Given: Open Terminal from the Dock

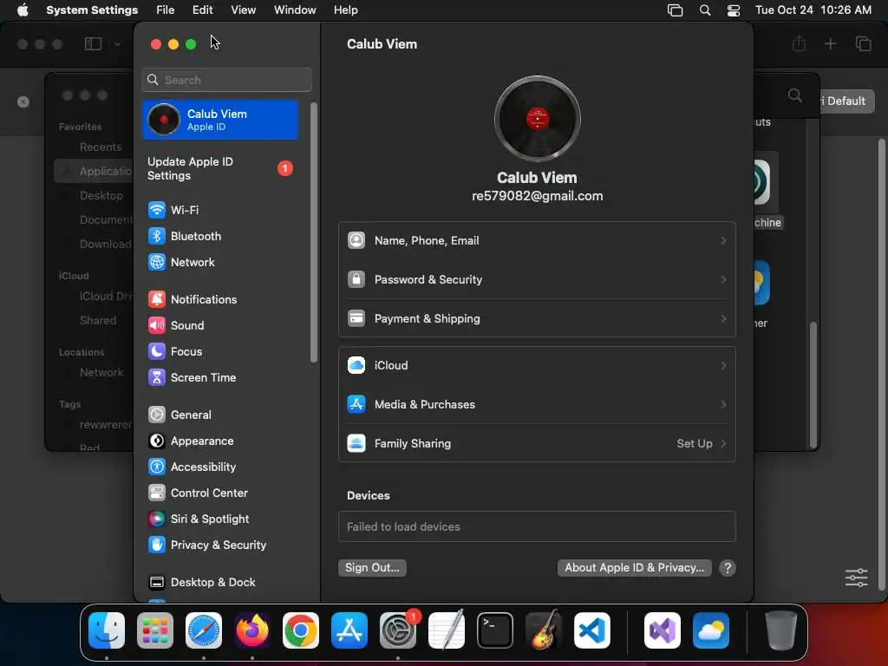Looking at the screenshot, I should [x=495, y=630].
